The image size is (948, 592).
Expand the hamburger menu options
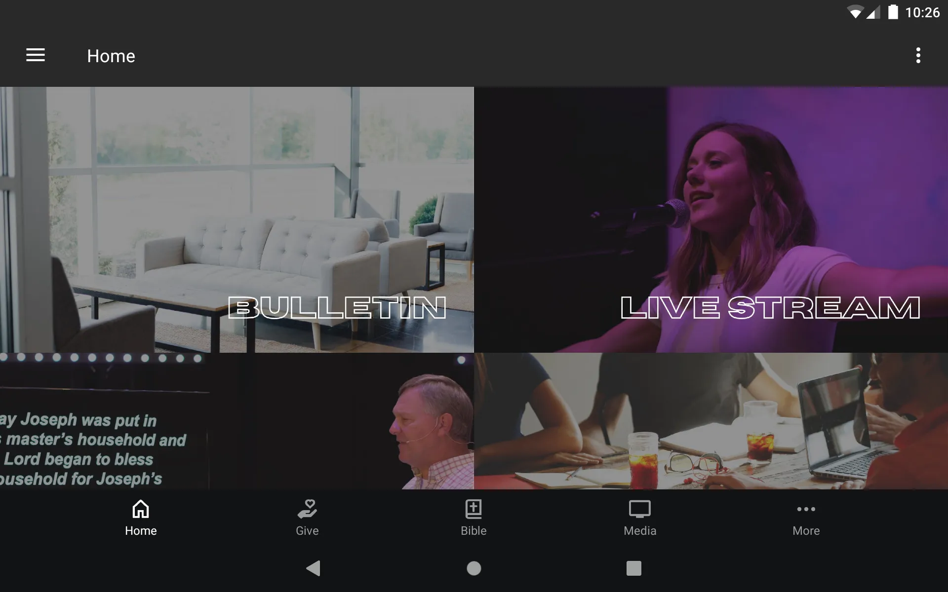36,55
